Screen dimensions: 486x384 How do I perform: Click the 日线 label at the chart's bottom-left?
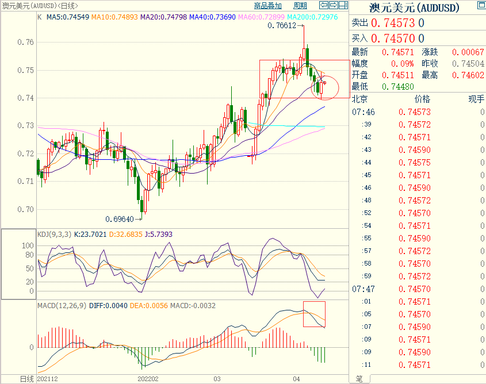[x=26, y=379]
